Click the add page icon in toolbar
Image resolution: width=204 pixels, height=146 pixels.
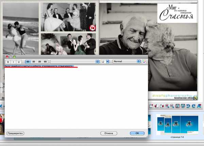click(151, 106)
